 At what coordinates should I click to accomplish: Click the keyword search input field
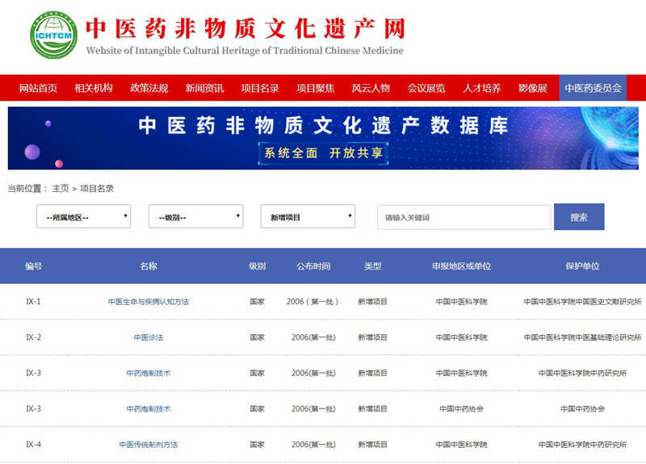pos(464,217)
